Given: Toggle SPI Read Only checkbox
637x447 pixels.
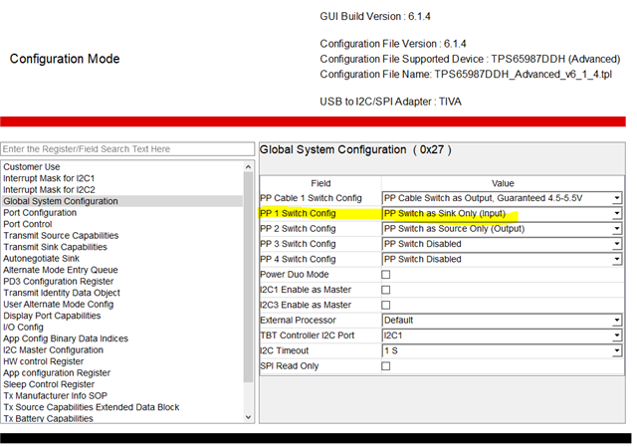Looking at the screenshot, I should click(x=386, y=366).
